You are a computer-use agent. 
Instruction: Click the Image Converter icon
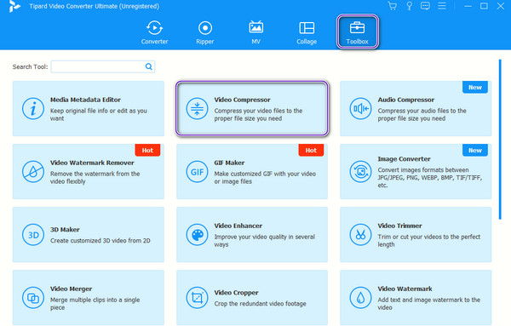[360, 172]
